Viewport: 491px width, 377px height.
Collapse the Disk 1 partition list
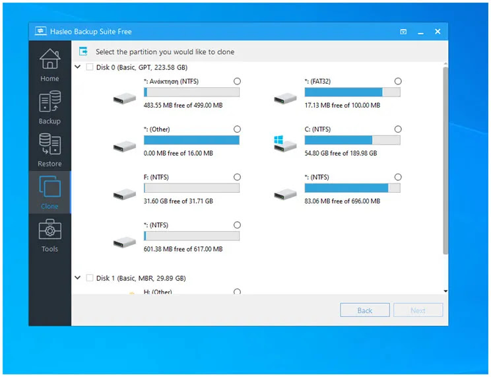78,278
